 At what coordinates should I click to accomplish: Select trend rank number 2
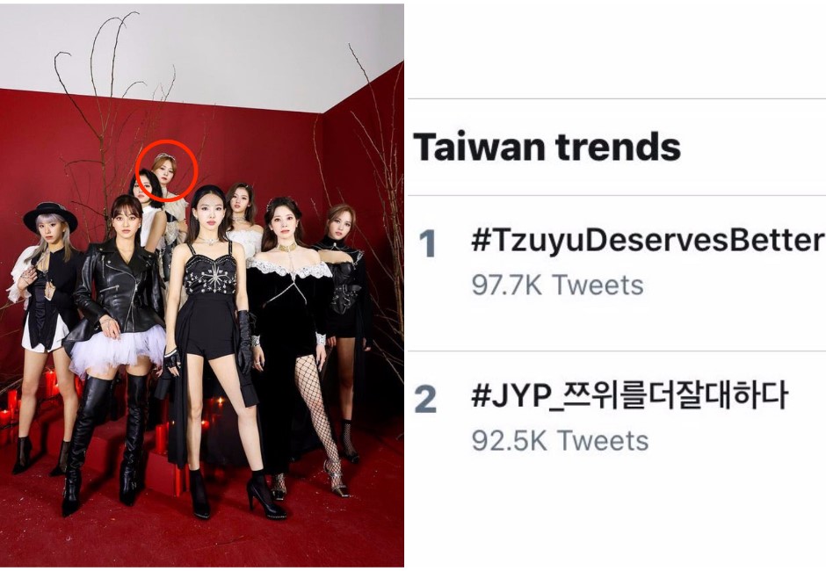tap(425, 399)
